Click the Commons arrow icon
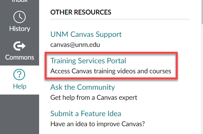The height and width of the screenshot is (134, 203). (x=19, y=46)
